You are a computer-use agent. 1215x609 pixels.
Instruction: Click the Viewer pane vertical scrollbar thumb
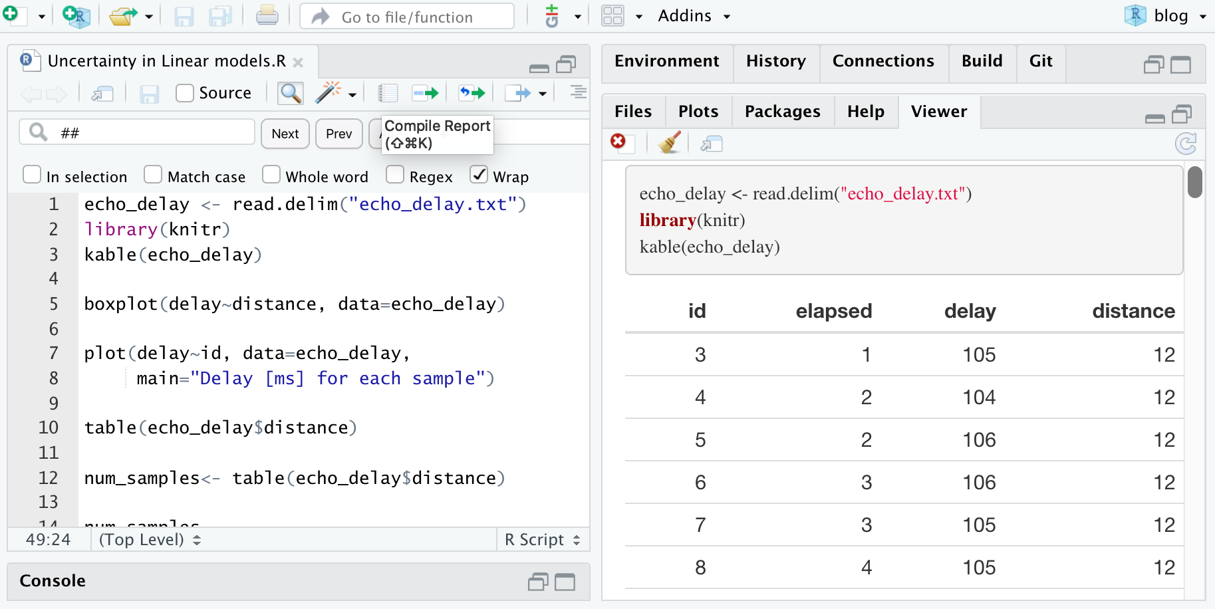[x=1195, y=182]
